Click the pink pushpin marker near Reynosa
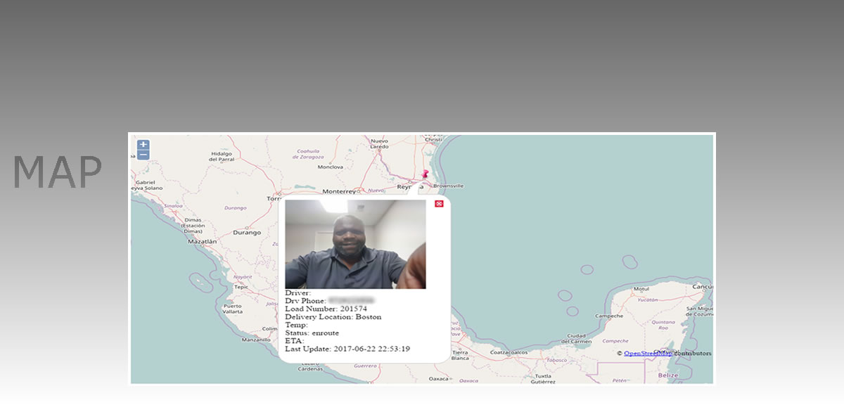Screen dimensions: 844x405 (424, 176)
